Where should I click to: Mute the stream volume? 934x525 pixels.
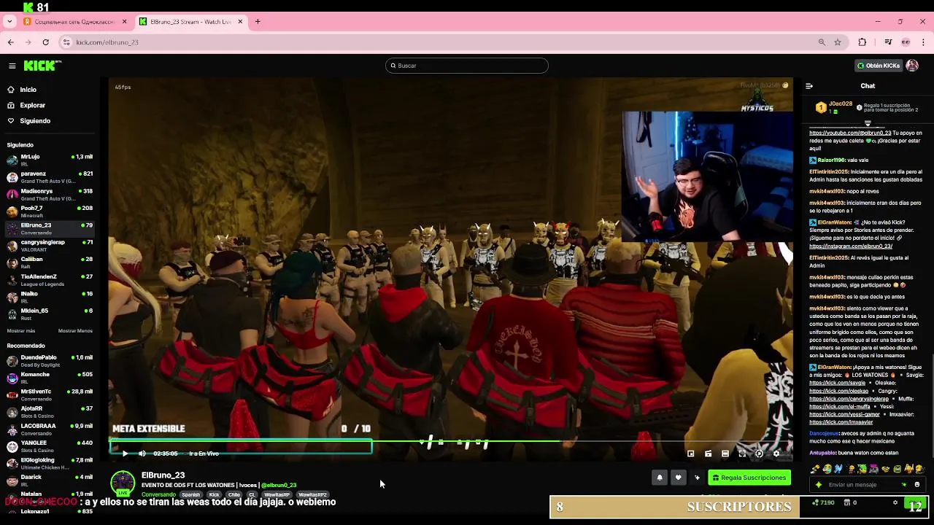click(x=142, y=454)
